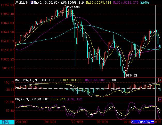Click the MACD(26,12,9) parameter label

point(27,80)
